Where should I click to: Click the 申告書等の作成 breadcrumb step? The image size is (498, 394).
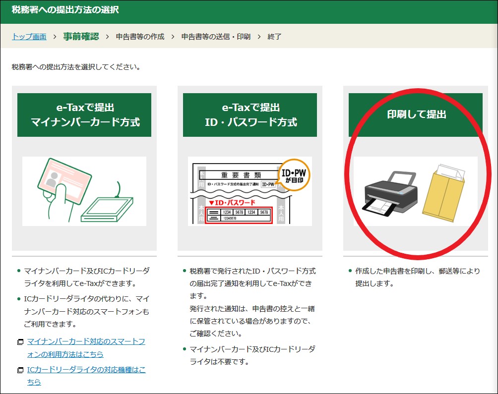point(140,37)
